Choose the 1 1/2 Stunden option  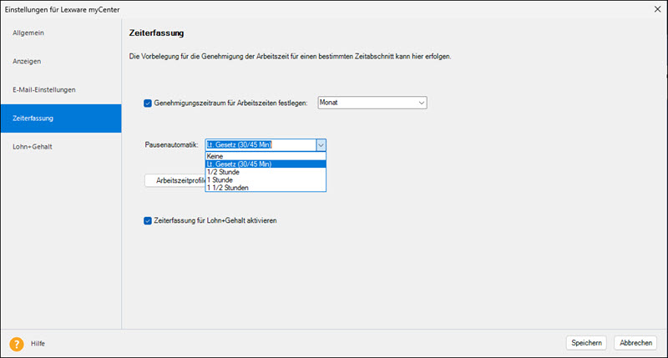click(x=266, y=187)
